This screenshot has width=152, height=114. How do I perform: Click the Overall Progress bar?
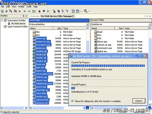[108, 88]
